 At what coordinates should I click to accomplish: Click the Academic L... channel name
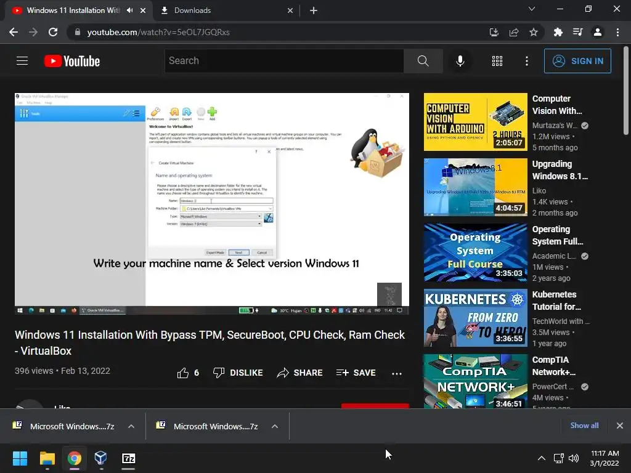click(x=554, y=256)
